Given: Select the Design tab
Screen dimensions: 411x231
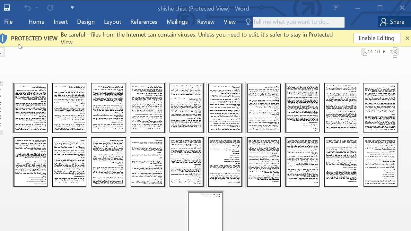Looking at the screenshot, I should 86,22.
